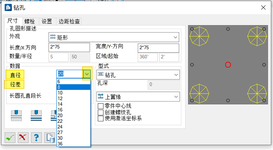Click the 数量 field showing 5
The width and height of the screenshot is (273, 150).
tap(58, 57)
